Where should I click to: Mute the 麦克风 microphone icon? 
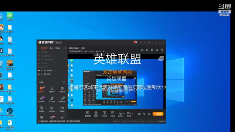click(x=120, y=113)
